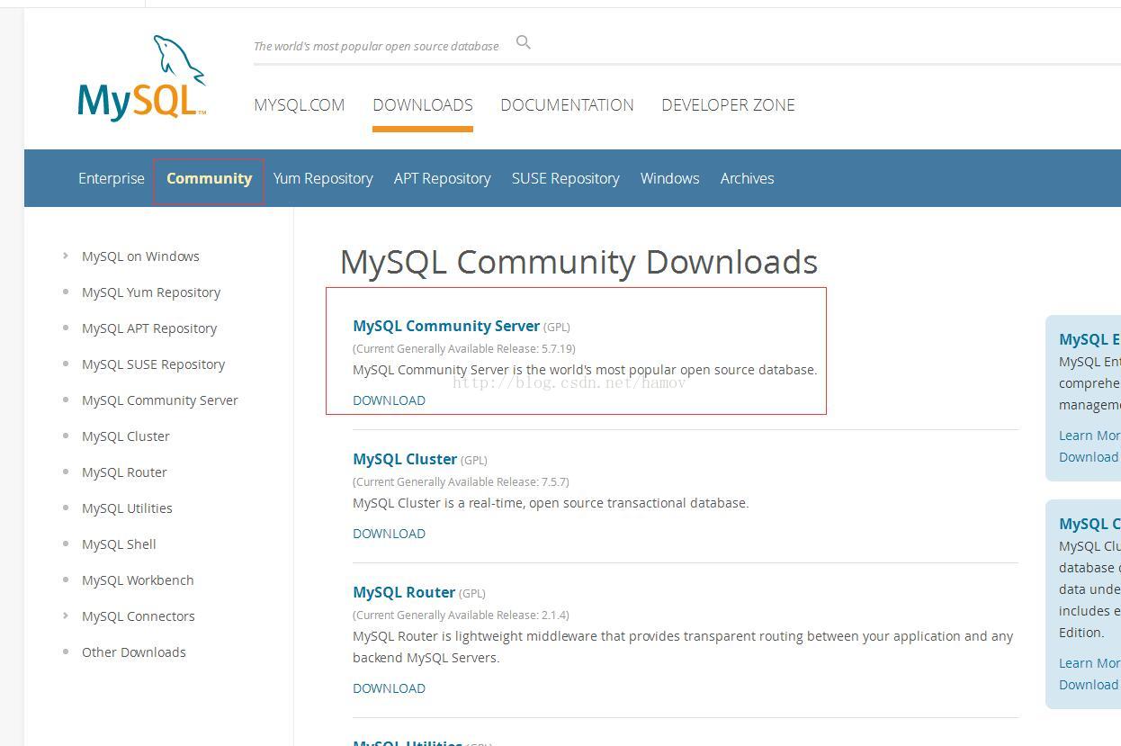
Task: Open the APT Repository menu item
Action: 443,178
